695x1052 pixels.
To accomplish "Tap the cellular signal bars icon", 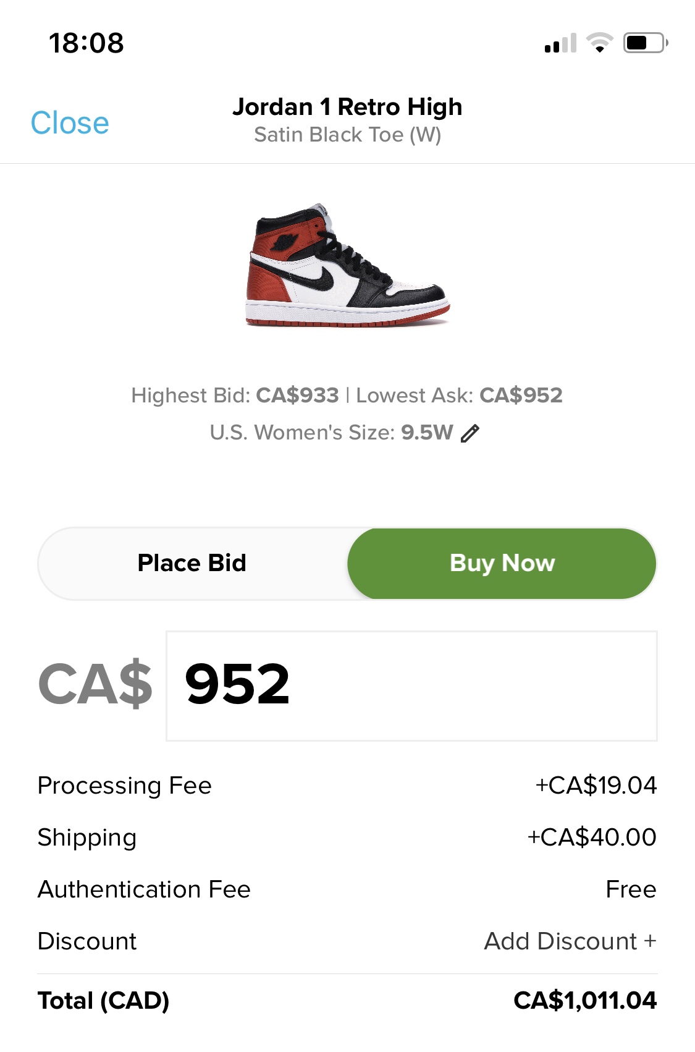I will pos(560,43).
